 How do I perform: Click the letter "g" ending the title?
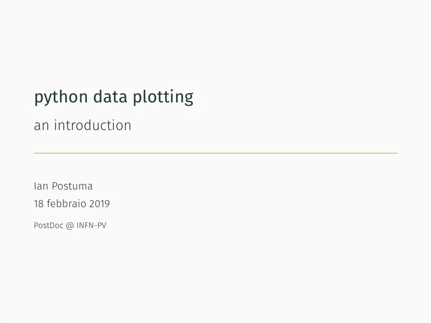pyautogui.click(x=189, y=99)
